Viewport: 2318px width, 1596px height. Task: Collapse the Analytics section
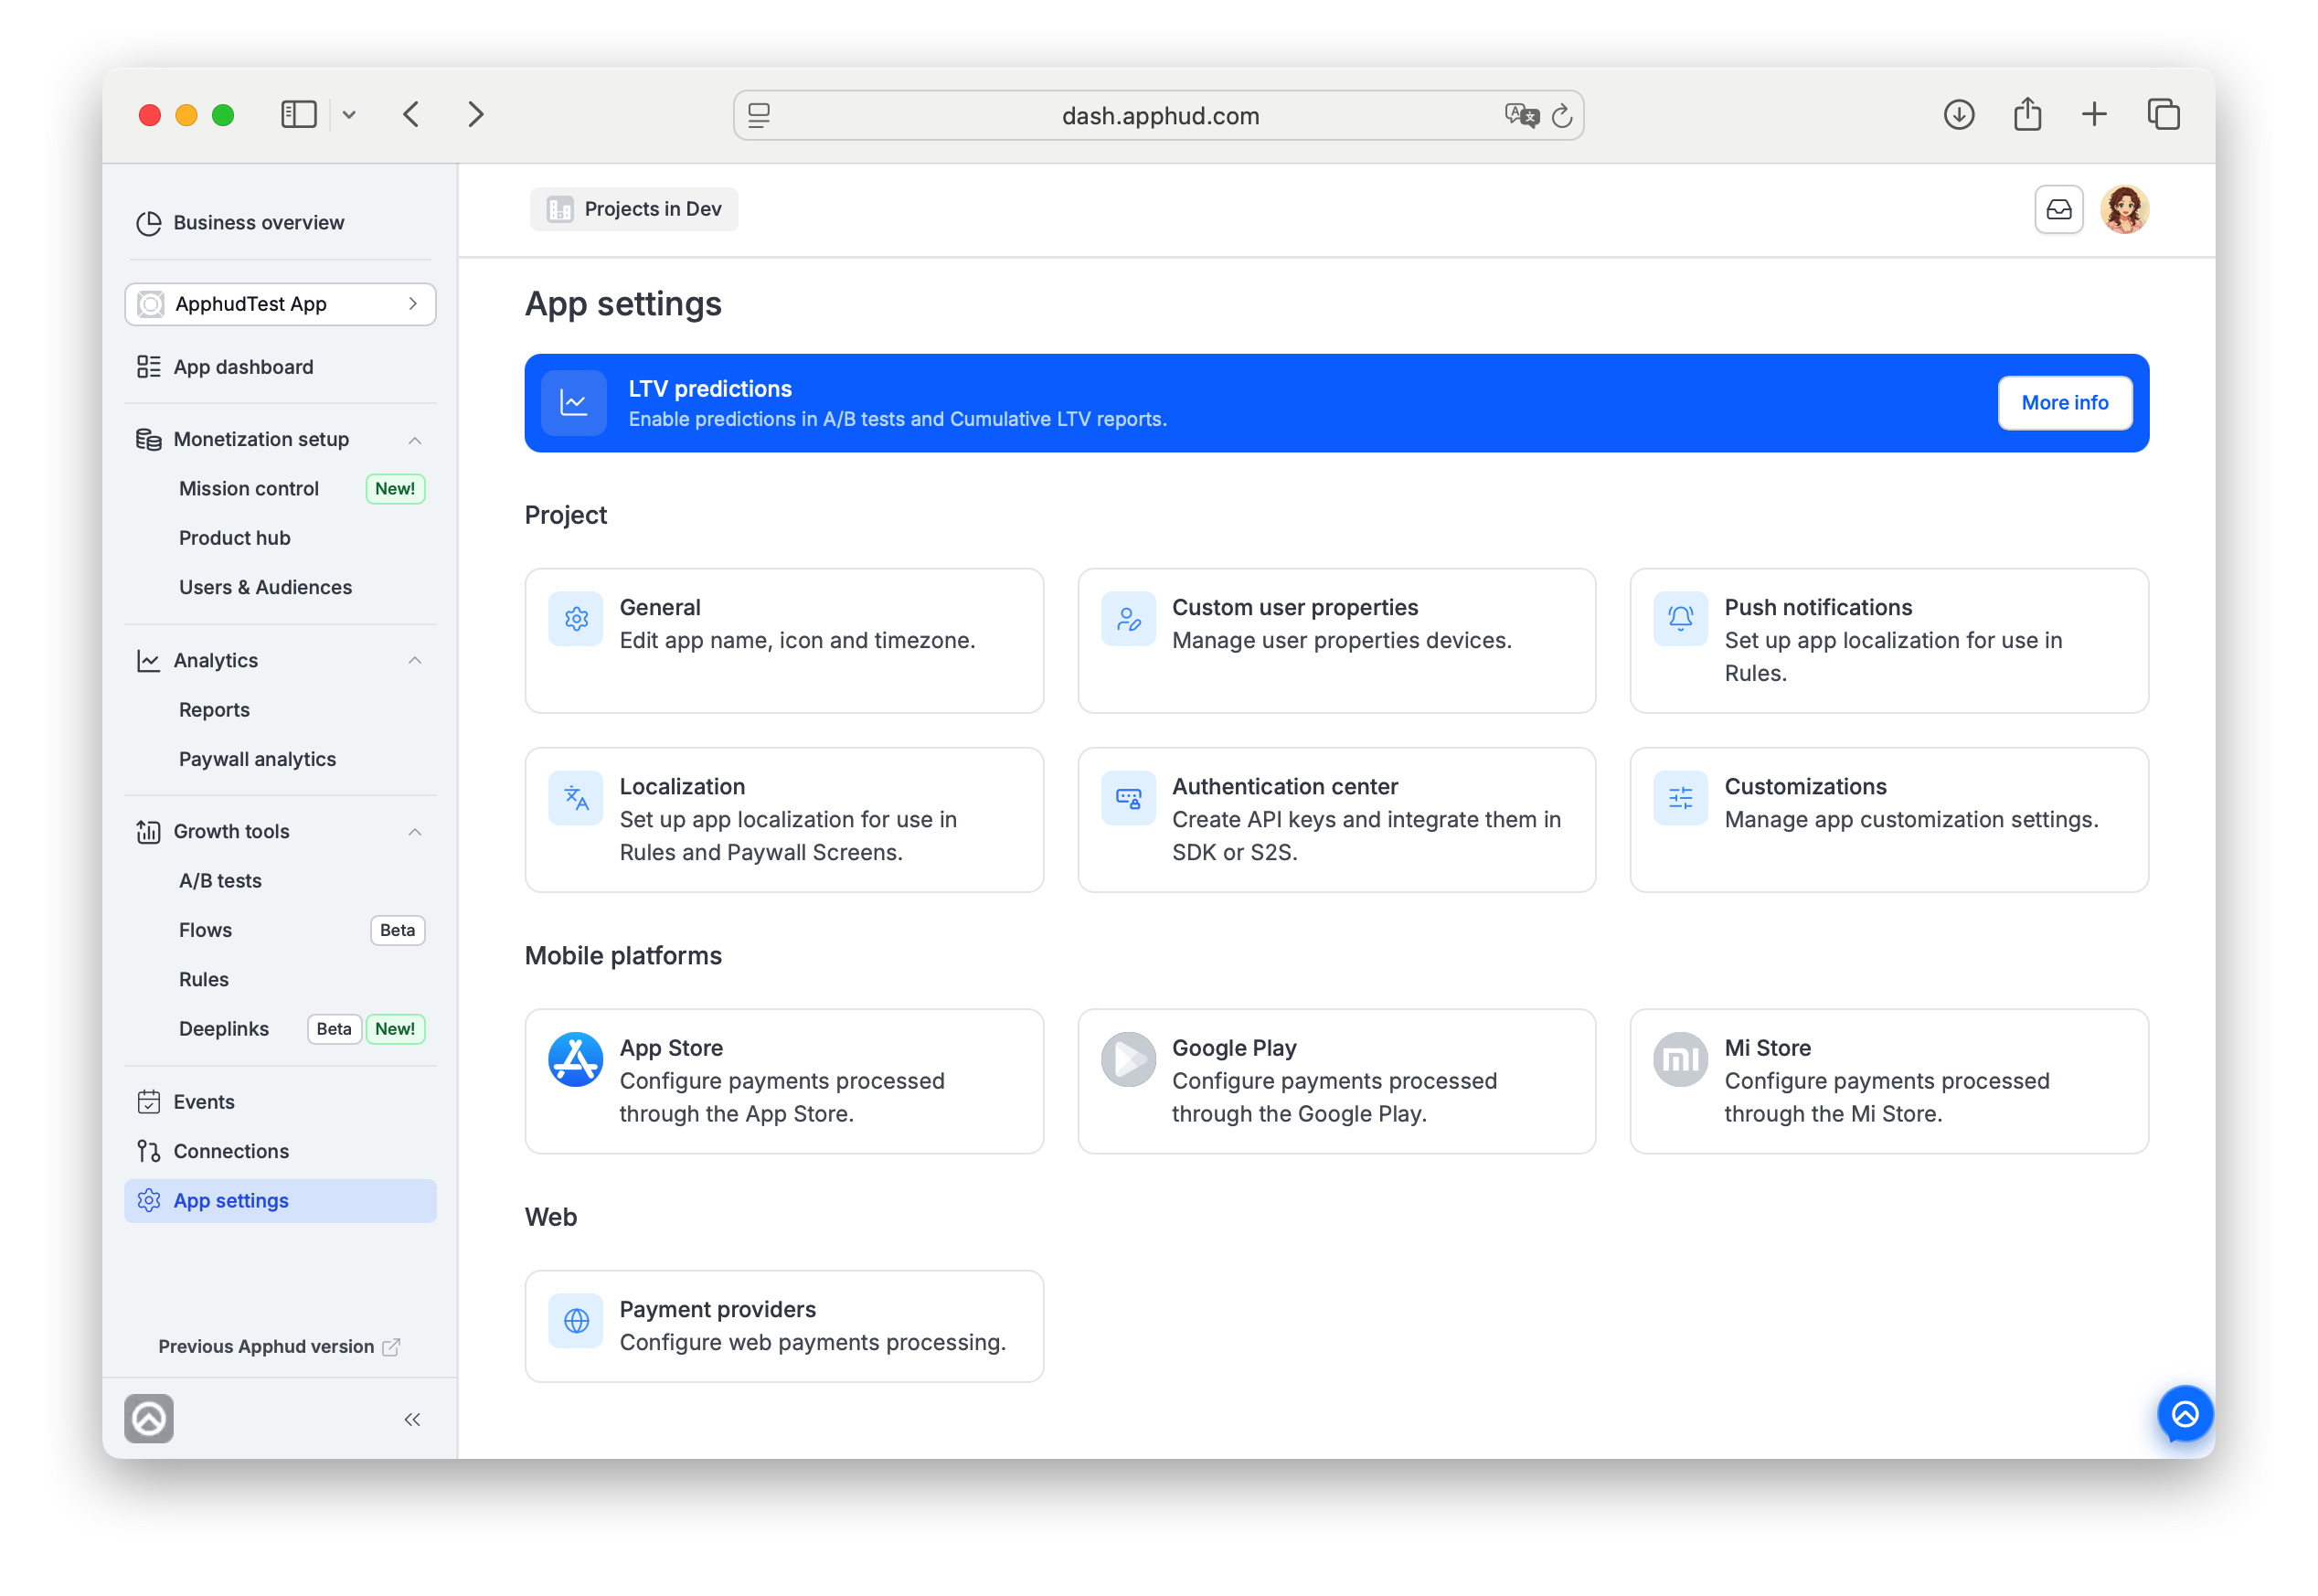click(x=414, y=661)
